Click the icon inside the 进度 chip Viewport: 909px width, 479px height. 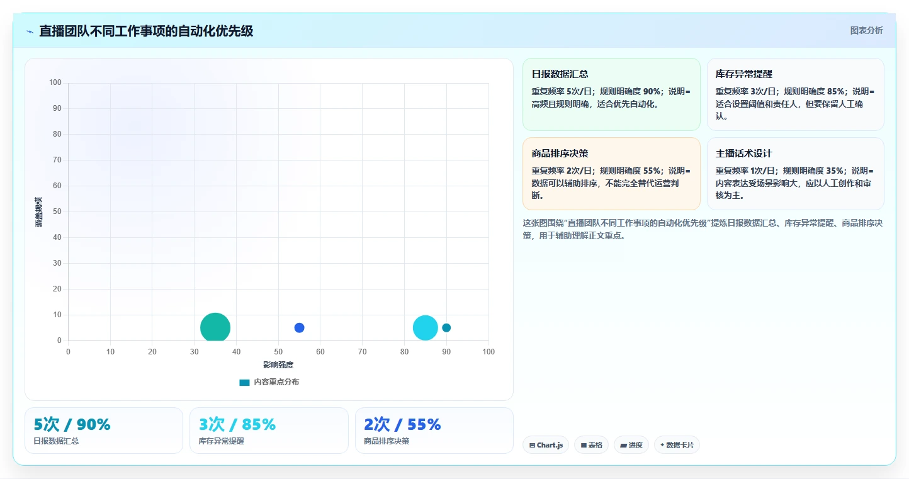tap(623, 446)
